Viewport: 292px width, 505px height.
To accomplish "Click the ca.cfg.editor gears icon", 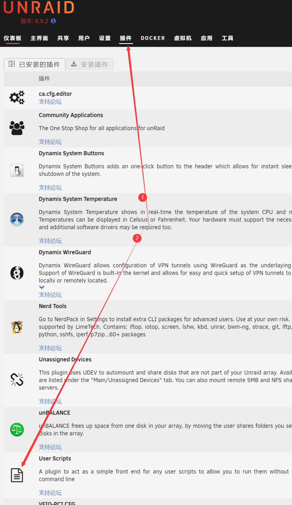I will click(x=17, y=98).
